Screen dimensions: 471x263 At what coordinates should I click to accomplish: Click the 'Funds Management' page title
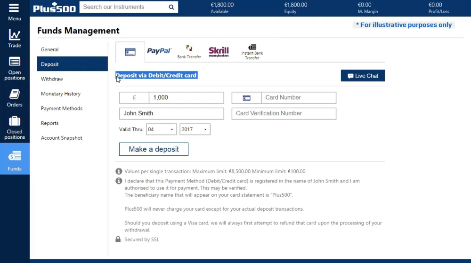click(x=78, y=31)
